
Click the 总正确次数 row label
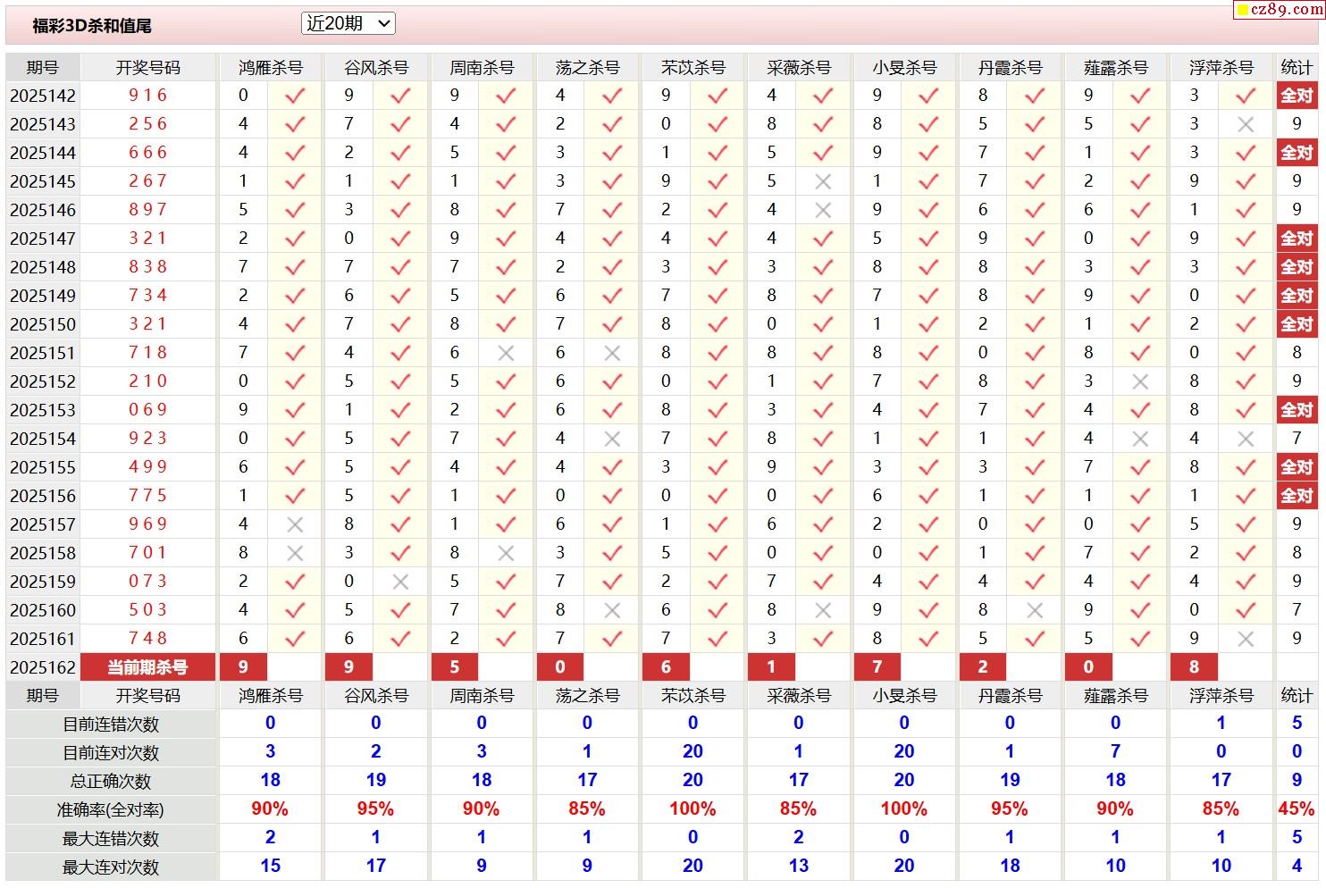111,782
